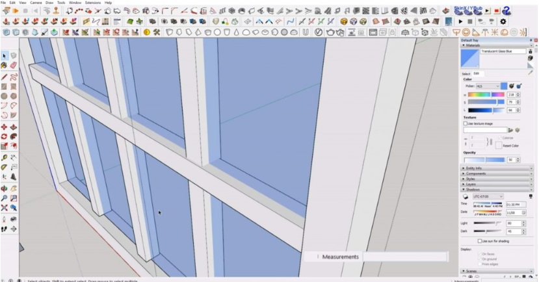Click the Reset Color button
This screenshot has width=539, height=282.
tap(499, 146)
